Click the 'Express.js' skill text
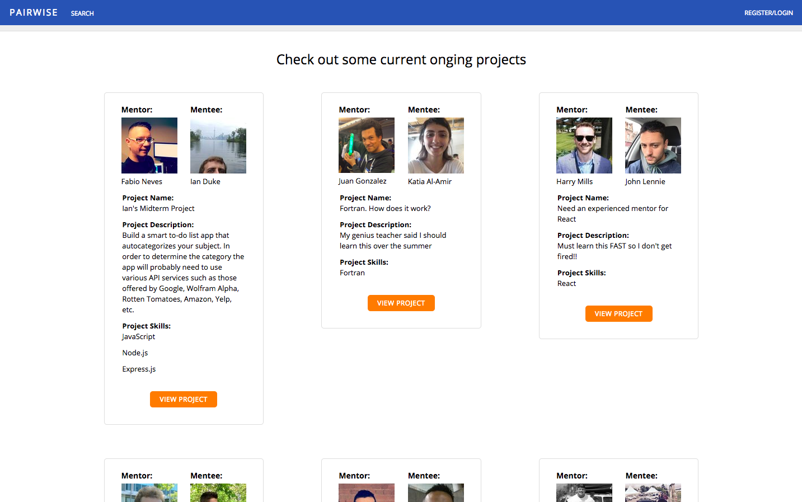802x502 pixels. point(139,369)
